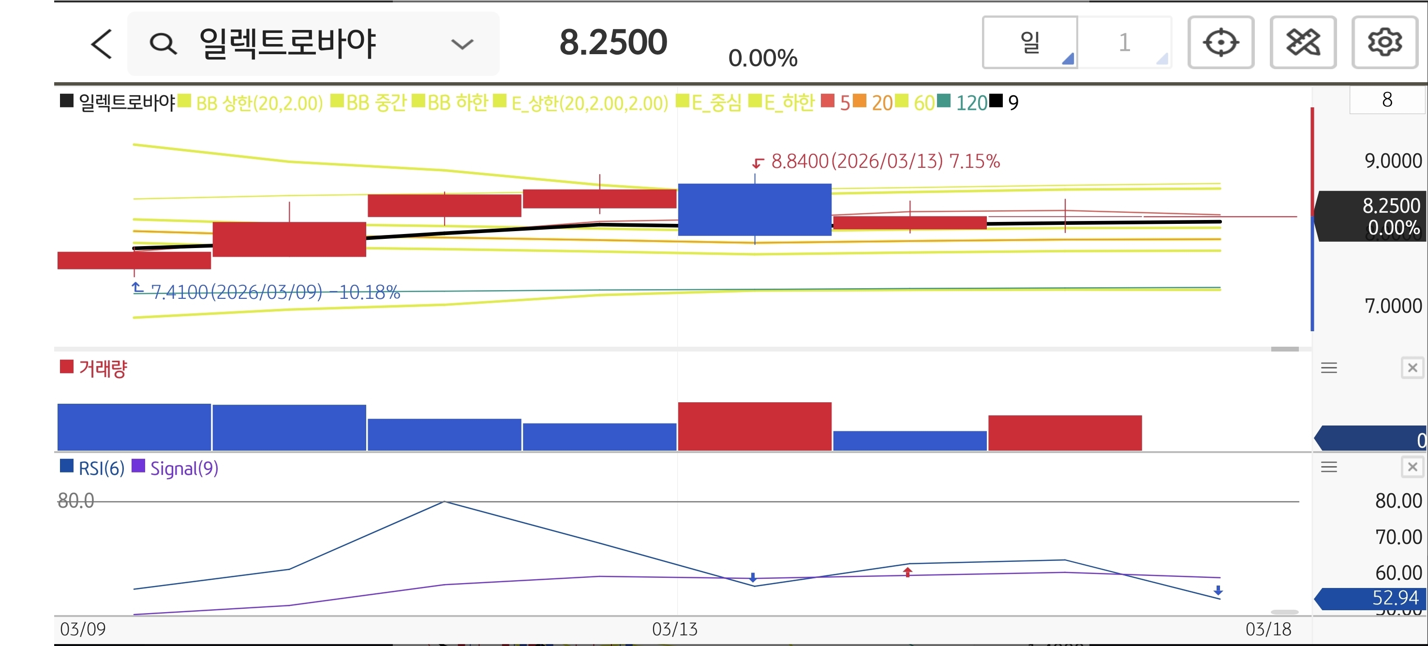1428x646 pixels.
Task: Close the volume (거래량) panel
Action: coord(1412,368)
